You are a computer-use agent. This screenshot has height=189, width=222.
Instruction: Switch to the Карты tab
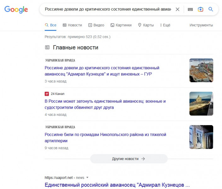click(x=146, y=25)
